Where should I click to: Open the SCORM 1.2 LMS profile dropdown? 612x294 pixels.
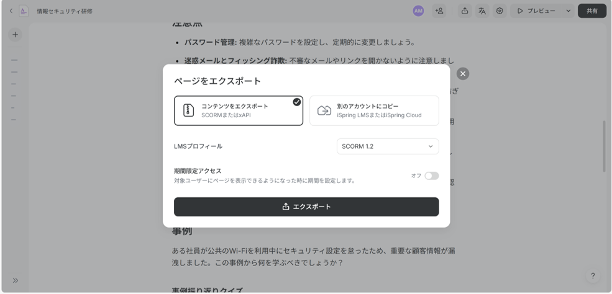[x=388, y=146]
